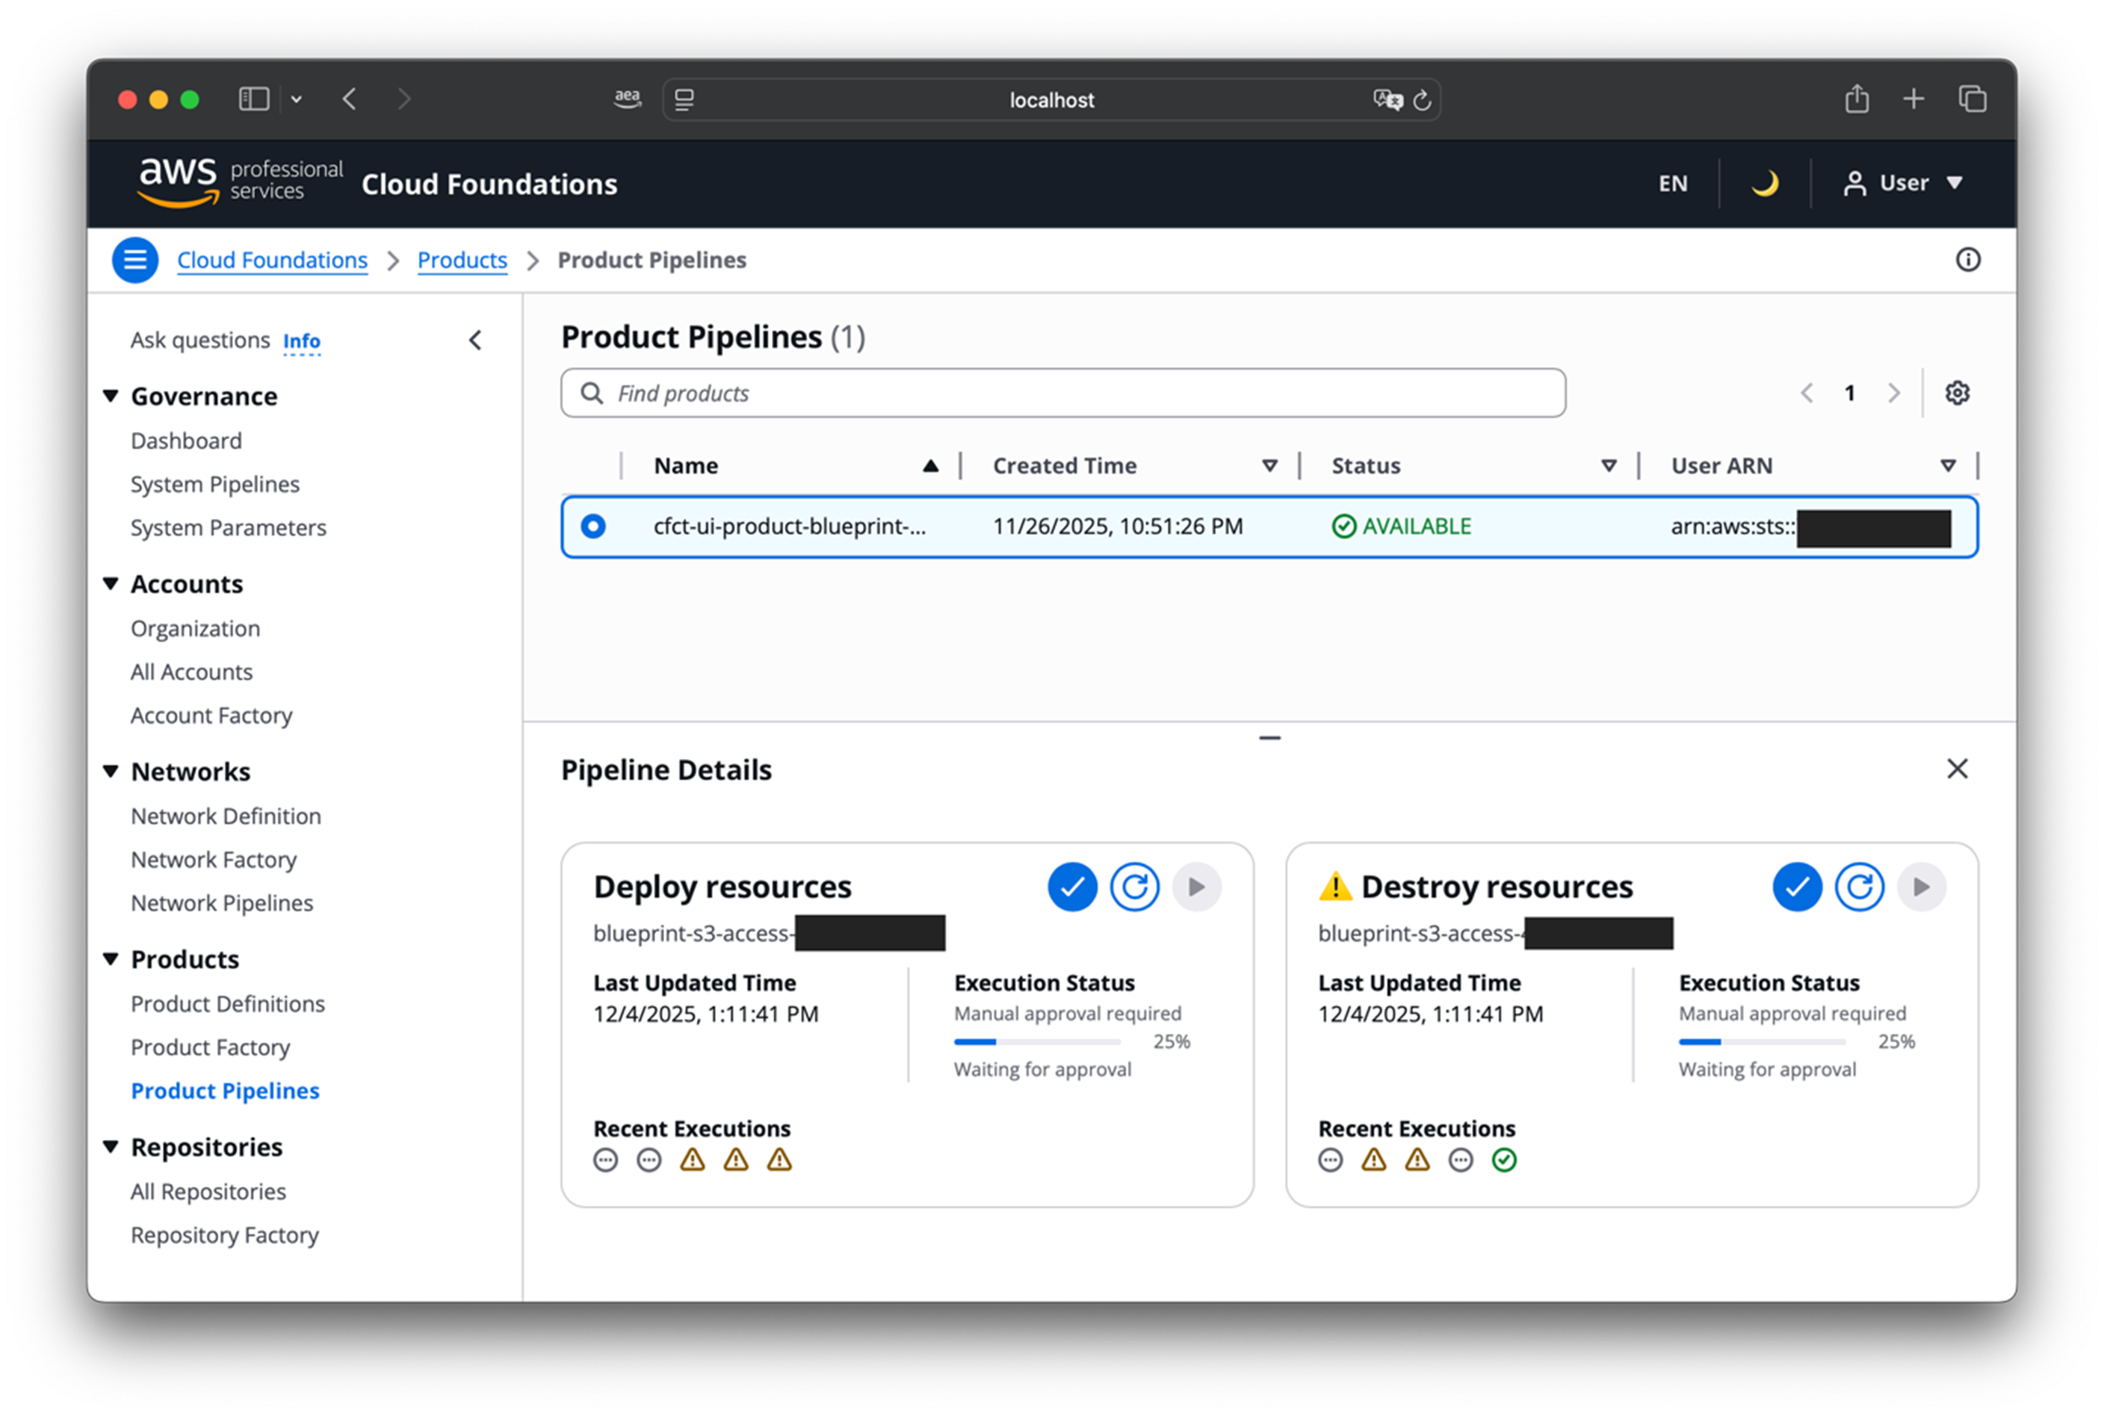Approve the Deploy resources pipeline checkmark
The image size is (2104, 1417).
1072,887
